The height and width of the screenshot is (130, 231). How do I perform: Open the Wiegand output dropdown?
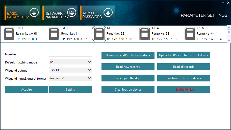70,70
